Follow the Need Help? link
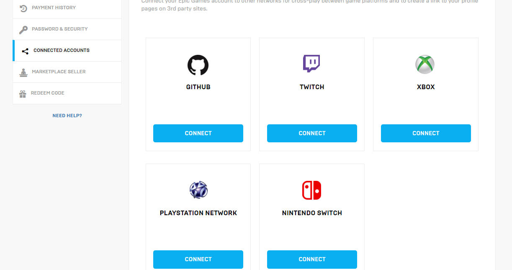The height and width of the screenshot is (270, 512). [x=67, y=116]
